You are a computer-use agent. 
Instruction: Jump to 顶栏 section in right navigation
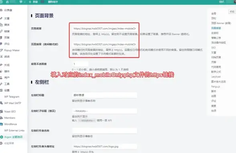pyautogui.click(x=214, y=18)
